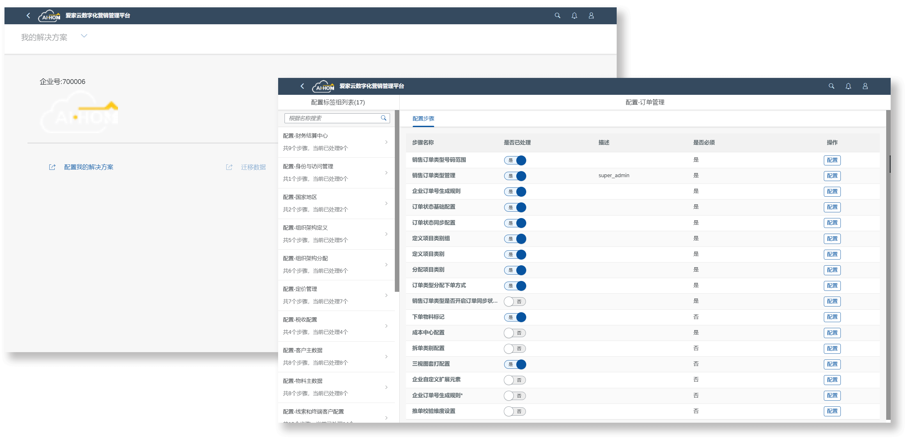Image resolution: width=914 pixels, height=446 pixels.
Task: Open the 配置-财务结算中心 list entry arrow
Action: tap(387, 142)
